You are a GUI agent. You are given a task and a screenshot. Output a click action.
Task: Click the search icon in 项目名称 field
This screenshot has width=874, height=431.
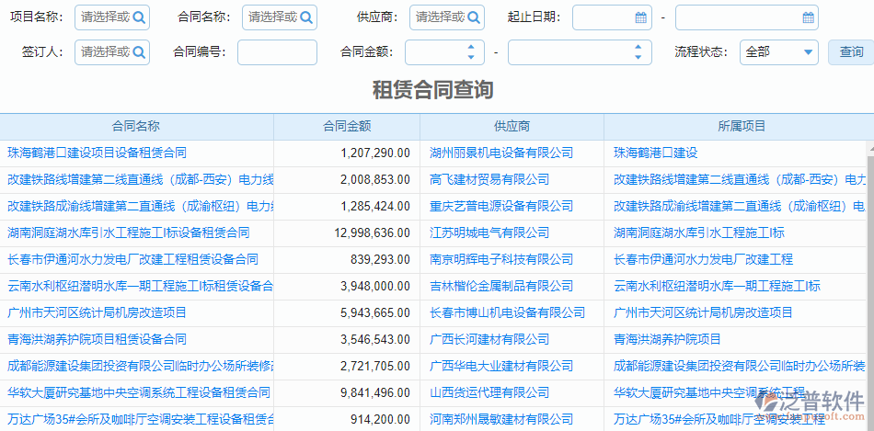coord(139,17)
